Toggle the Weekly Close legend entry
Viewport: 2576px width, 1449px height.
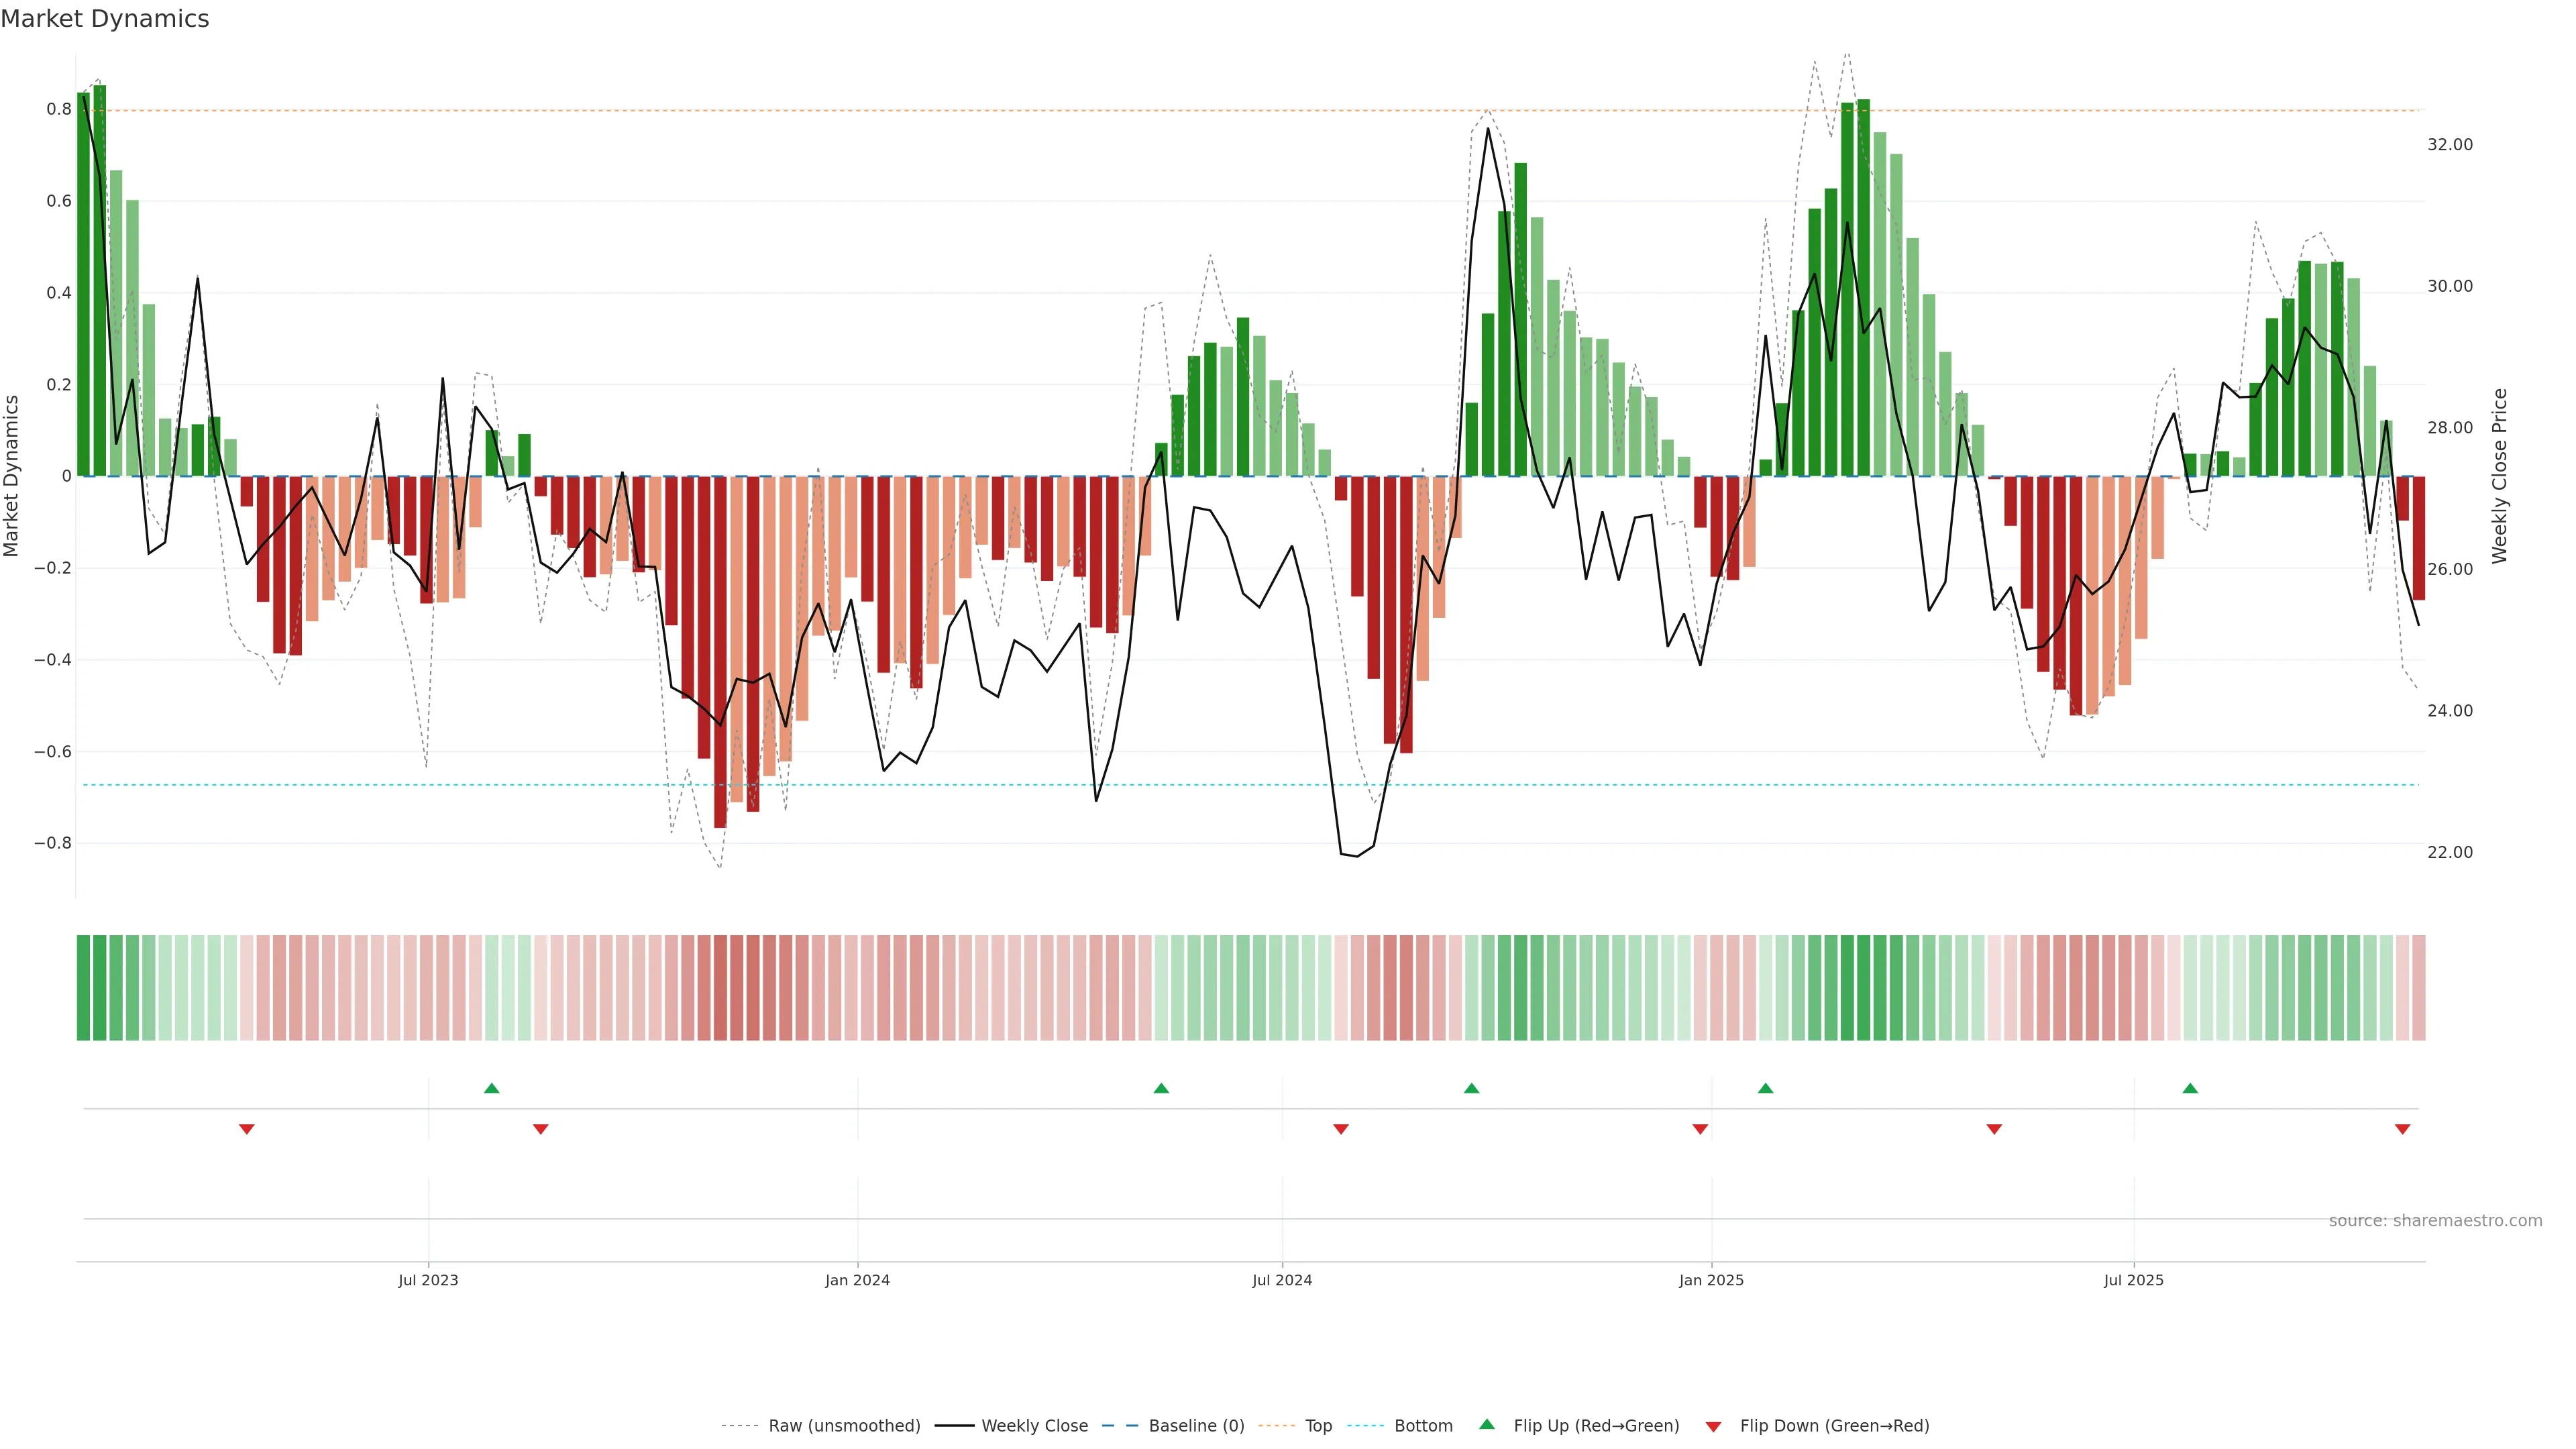[x=1034, y=1425]
